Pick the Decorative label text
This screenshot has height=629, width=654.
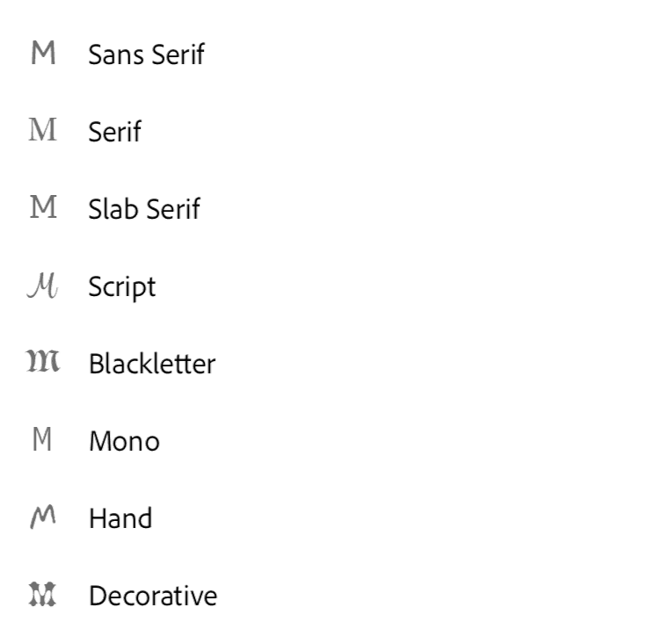click(152, 596)
